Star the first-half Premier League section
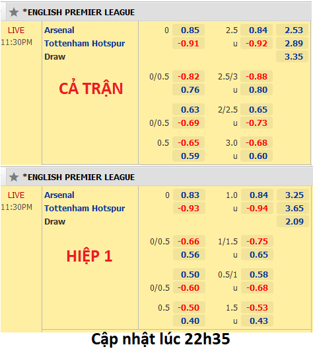The height and width of the screenshot is (349, 313). (14, 177)
